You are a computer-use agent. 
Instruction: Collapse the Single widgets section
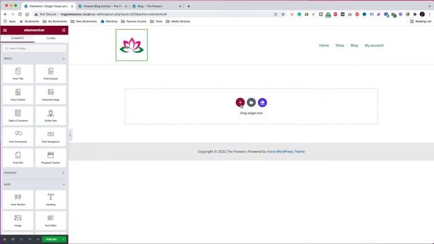(x=63, y=59)
